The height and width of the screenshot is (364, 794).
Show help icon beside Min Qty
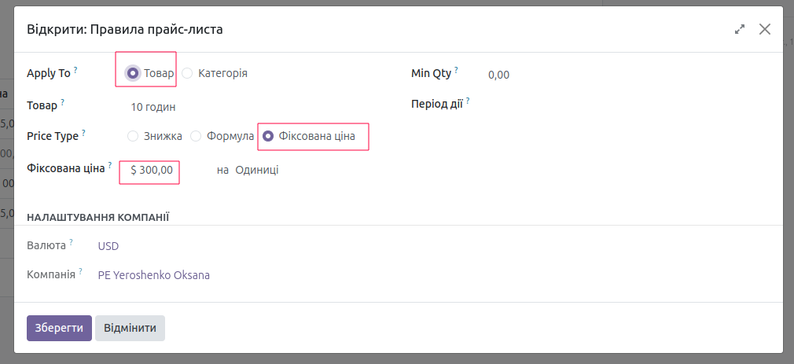(456, 70)
